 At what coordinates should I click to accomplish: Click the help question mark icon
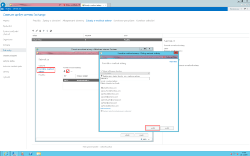click(x=245, y=9)
